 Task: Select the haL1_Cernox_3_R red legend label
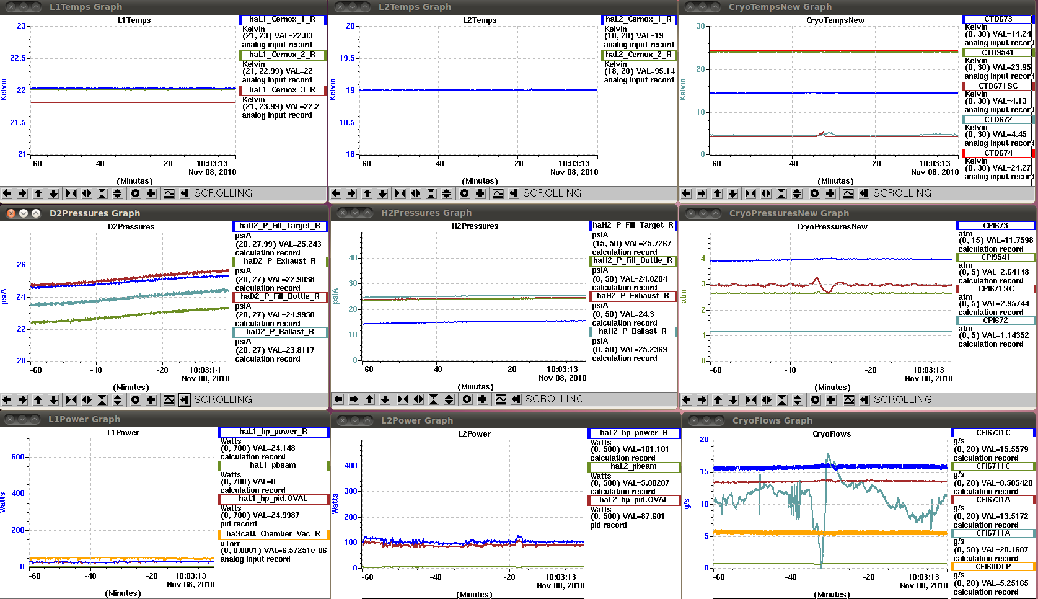tap(283, 91)
